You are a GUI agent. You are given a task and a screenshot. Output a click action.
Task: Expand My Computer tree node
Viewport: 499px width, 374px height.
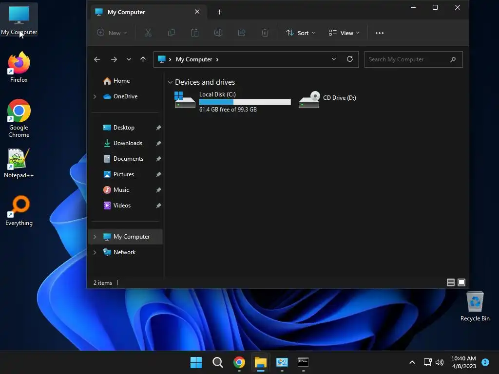coord(95,237)
